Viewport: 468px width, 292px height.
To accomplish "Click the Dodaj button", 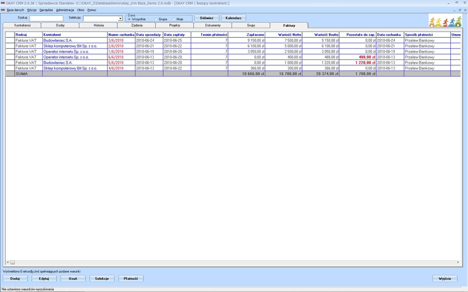I will (15, 279).
